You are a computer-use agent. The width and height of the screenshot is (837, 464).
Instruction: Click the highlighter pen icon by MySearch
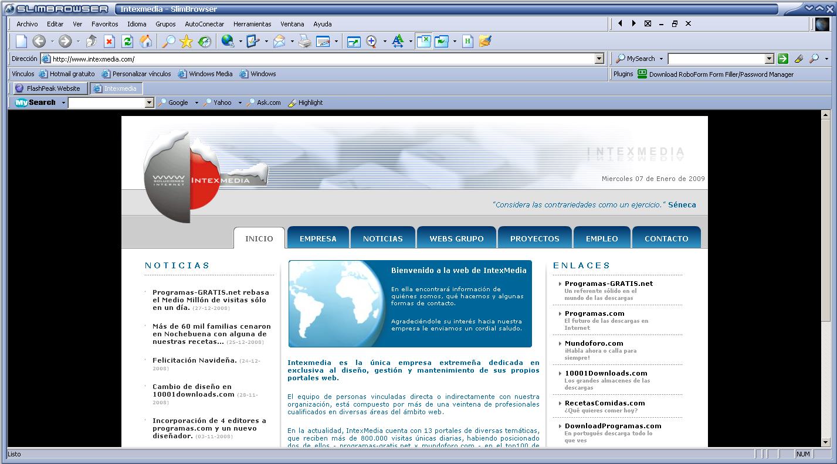[x=798, y=59]
